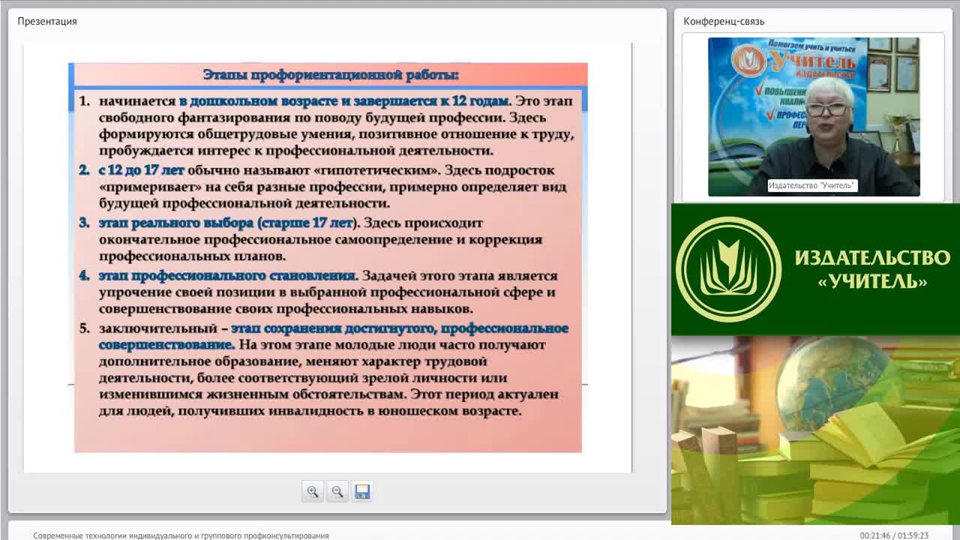Click the Конференц-связь panel title

tap(724, 21)
